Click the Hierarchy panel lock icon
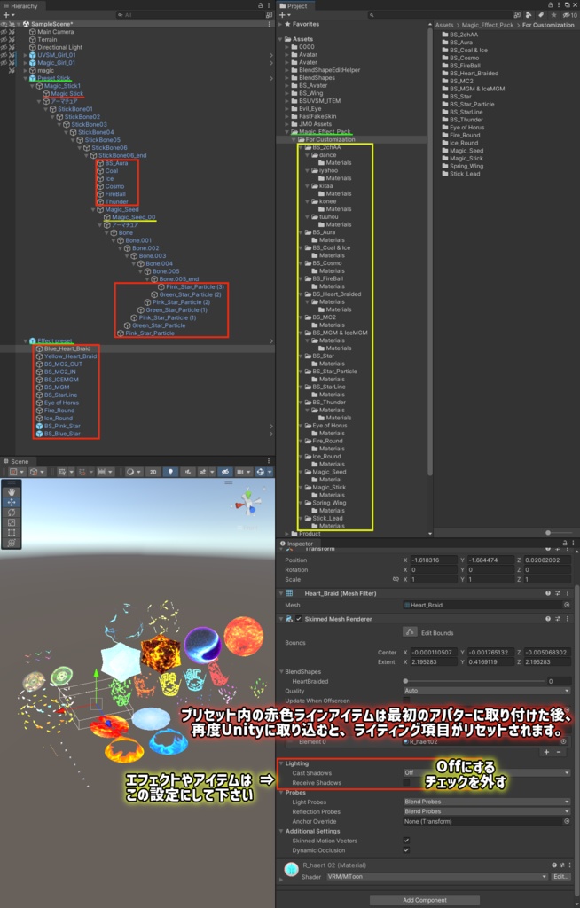580x908 pixels. click(x=260, y=6)
